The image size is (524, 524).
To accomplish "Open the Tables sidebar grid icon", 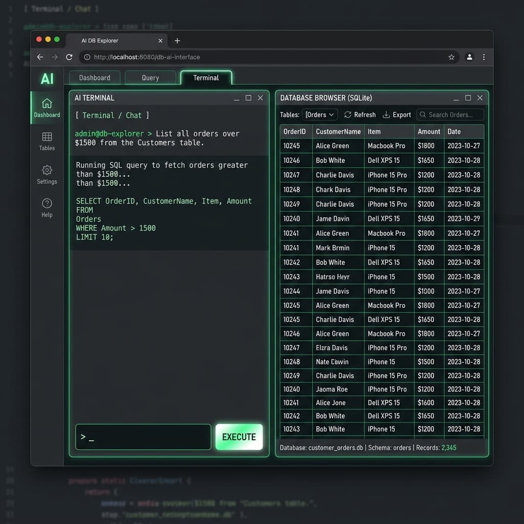I will 47,136.
